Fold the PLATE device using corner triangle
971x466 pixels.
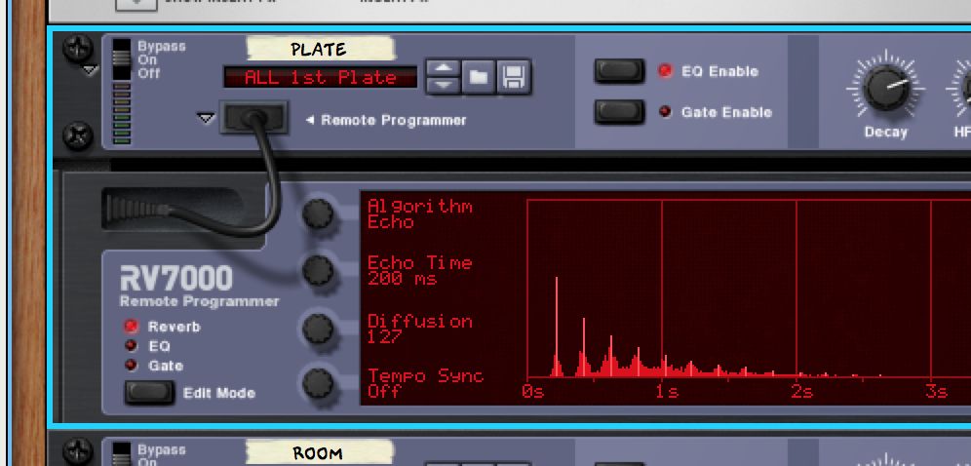(x=90, y=71)
